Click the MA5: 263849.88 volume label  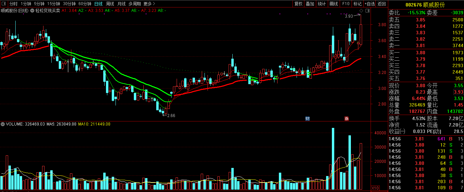tap(61, 124)
